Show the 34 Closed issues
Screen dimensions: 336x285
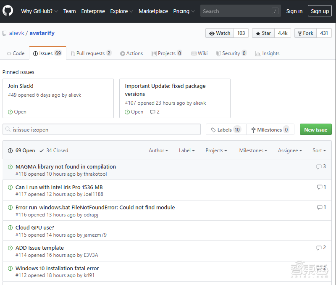54,150
